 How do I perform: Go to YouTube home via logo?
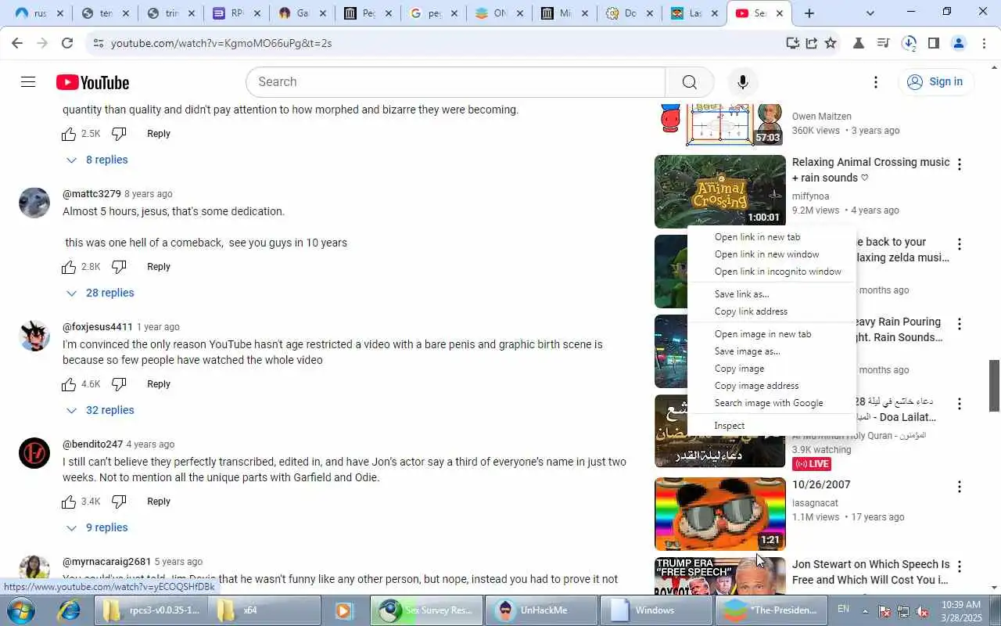point(92,82)
